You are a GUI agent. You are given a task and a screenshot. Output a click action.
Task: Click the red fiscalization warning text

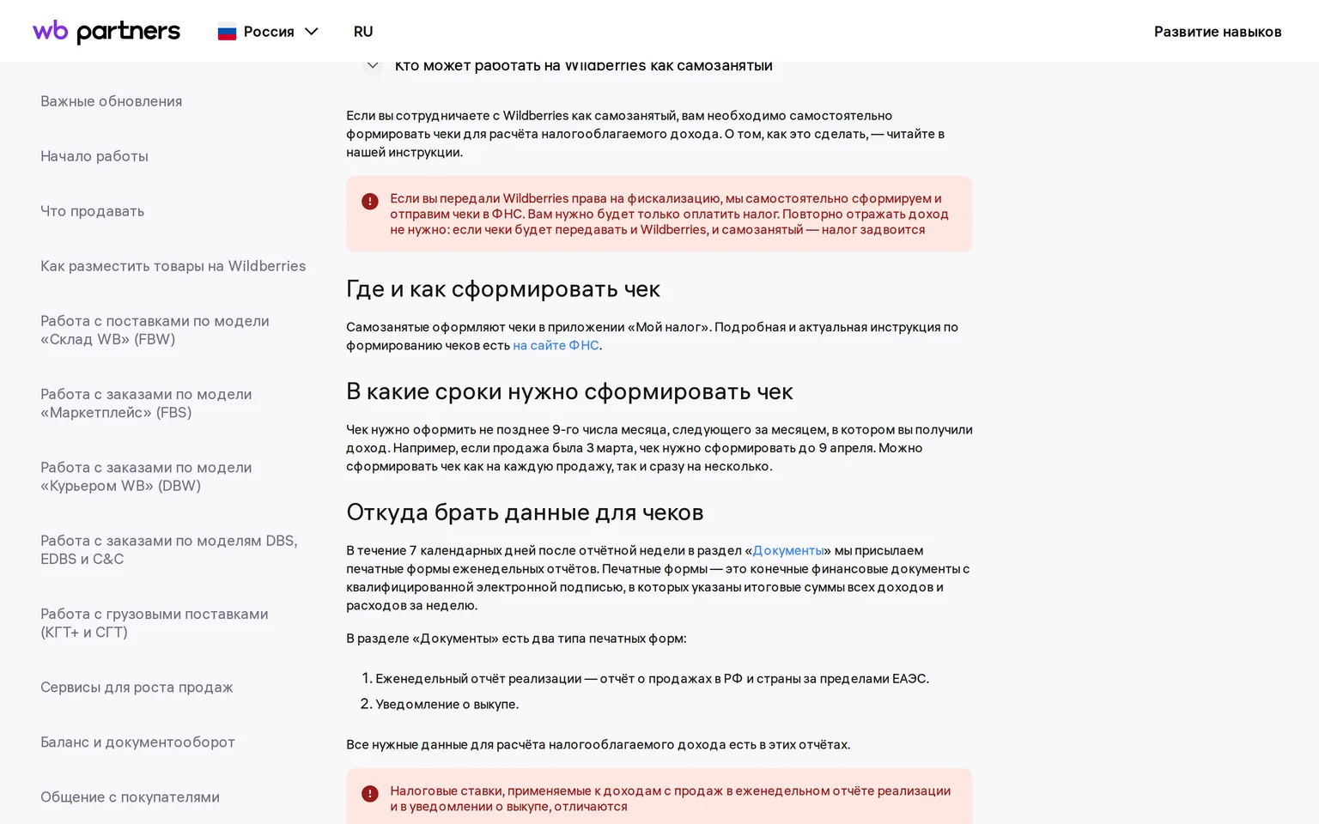pos(669,214)
